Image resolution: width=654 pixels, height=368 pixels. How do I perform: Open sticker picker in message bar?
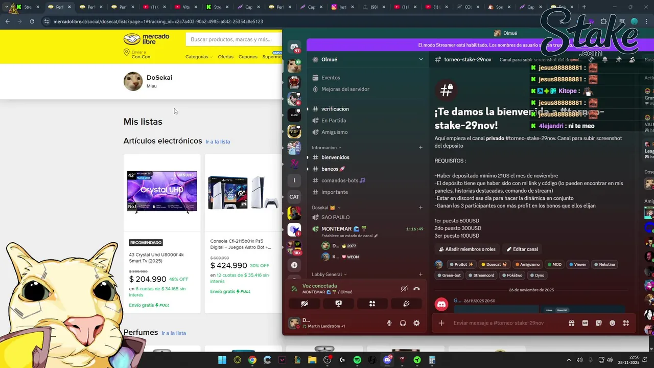[599, 323]
